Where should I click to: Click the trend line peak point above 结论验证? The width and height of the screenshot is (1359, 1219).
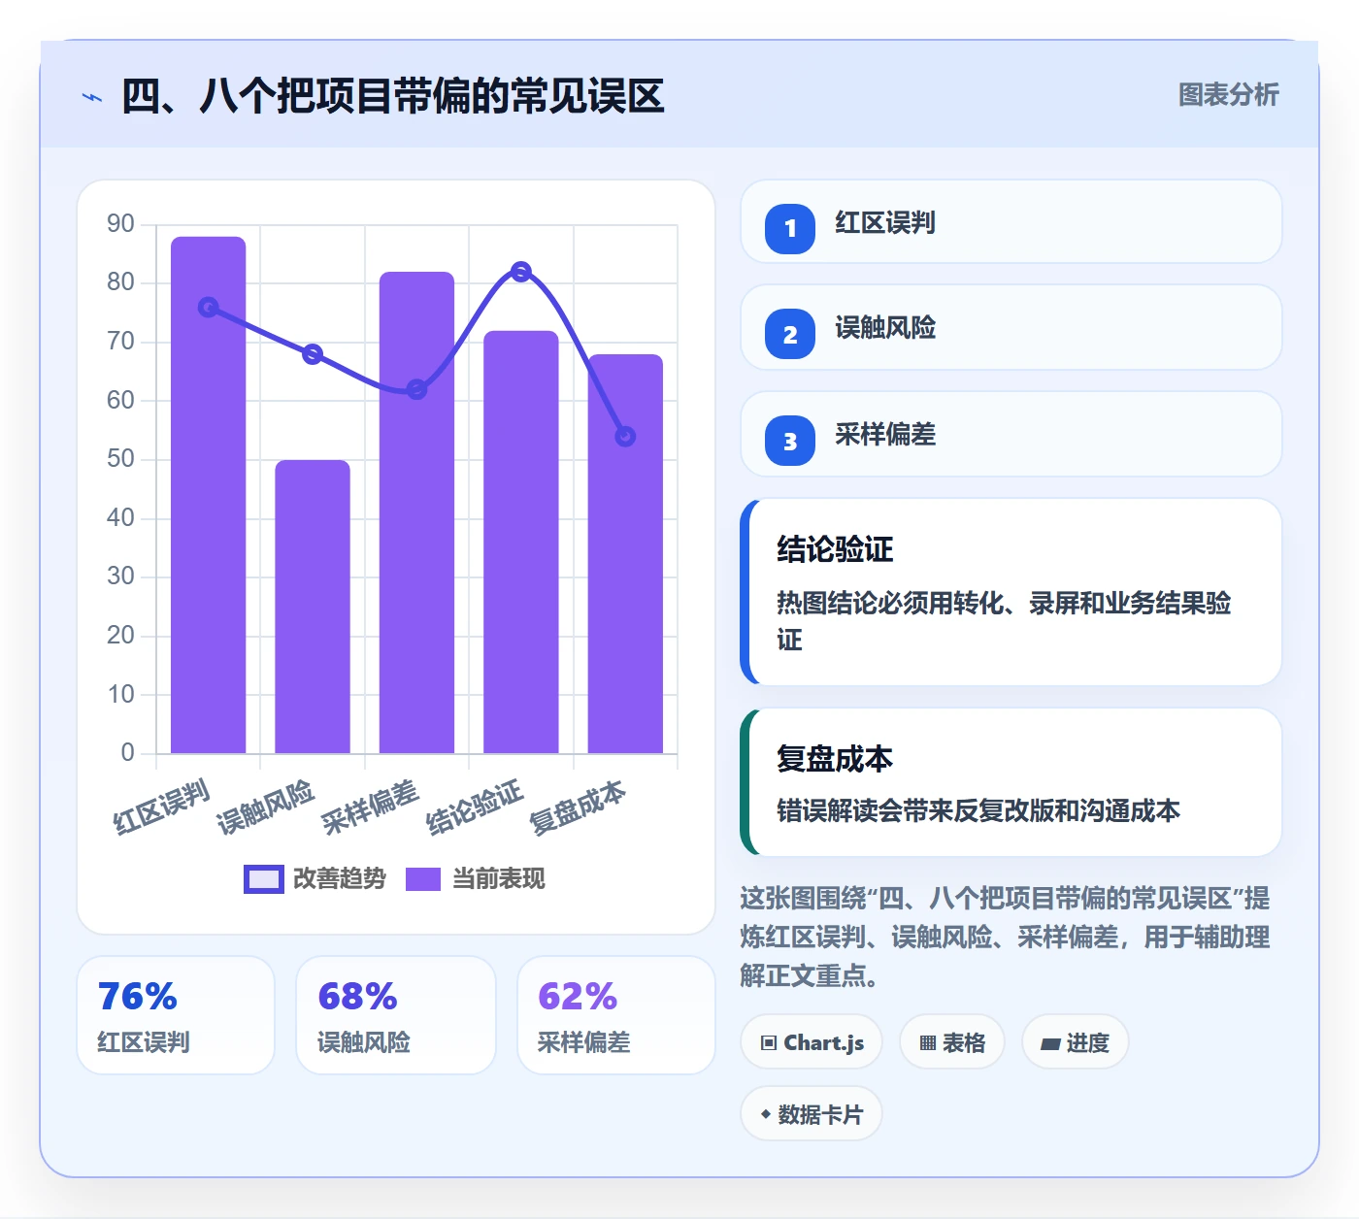click(x=521, y=272)
